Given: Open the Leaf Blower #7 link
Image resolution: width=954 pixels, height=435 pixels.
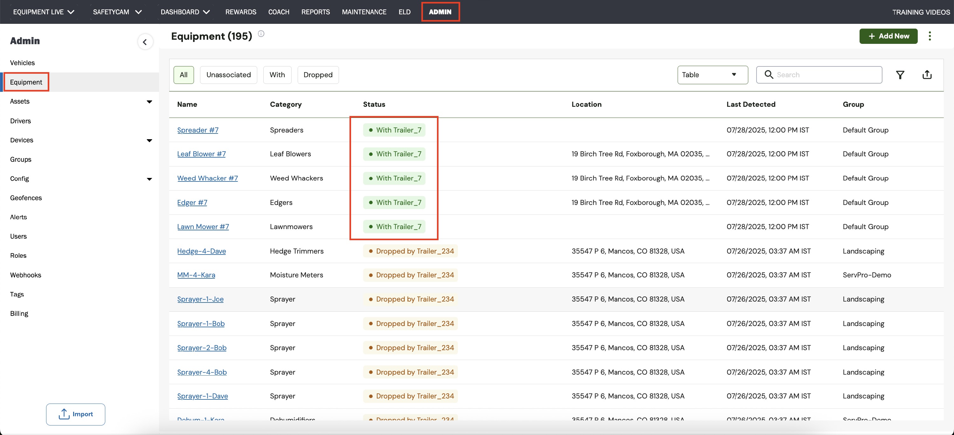Looking at the screenshot, I should pyautogui.click(x=201, y=154).
